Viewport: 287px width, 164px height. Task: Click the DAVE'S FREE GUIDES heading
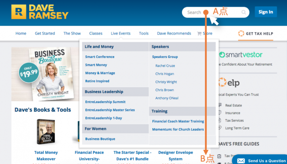point(239,144)
